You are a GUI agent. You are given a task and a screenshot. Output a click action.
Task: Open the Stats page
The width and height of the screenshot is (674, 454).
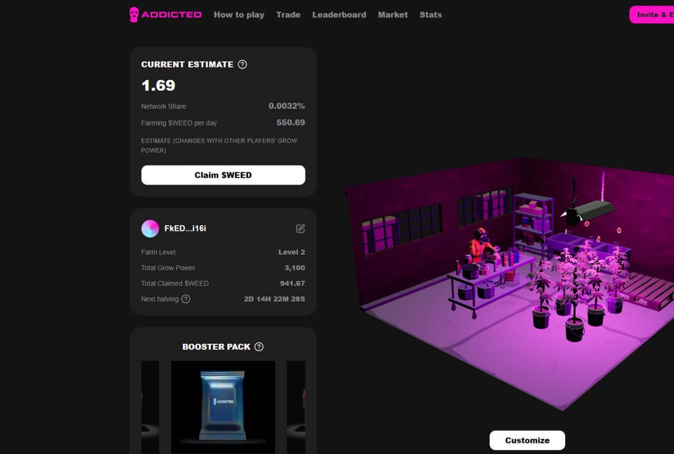431,15
